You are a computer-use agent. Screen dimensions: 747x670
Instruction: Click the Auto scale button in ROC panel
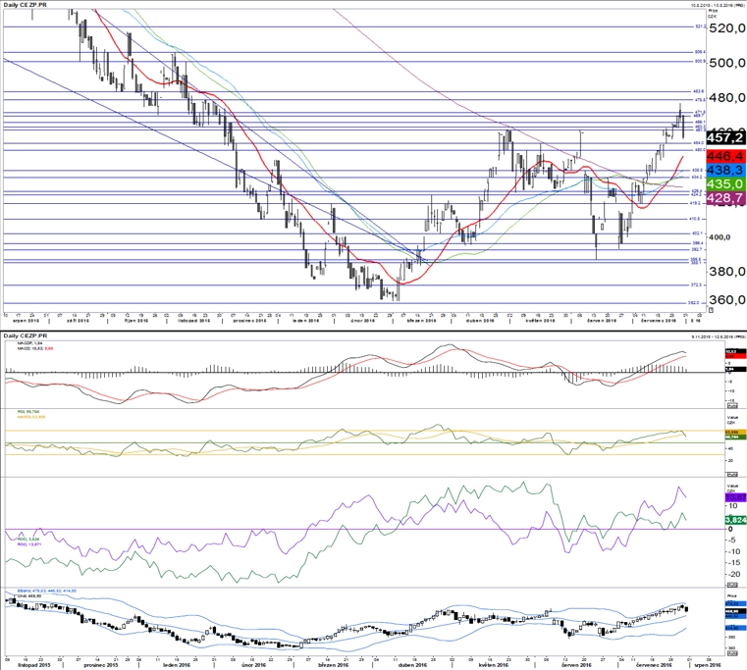click(731, 585)
